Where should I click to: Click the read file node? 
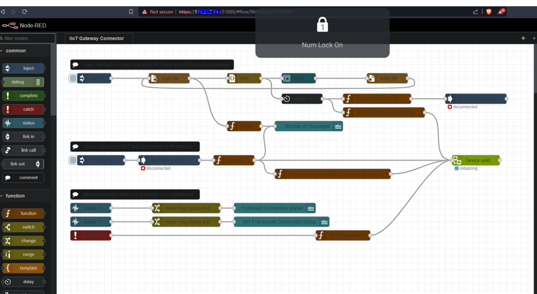pos(169,79)
